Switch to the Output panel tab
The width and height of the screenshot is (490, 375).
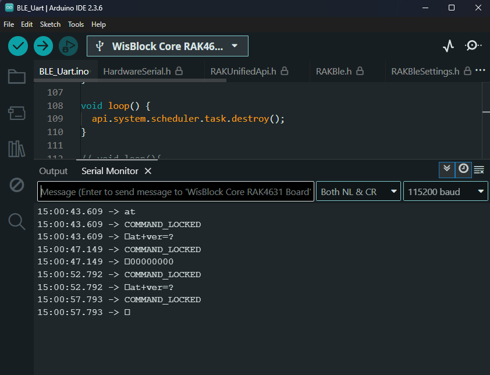point(54,171)
